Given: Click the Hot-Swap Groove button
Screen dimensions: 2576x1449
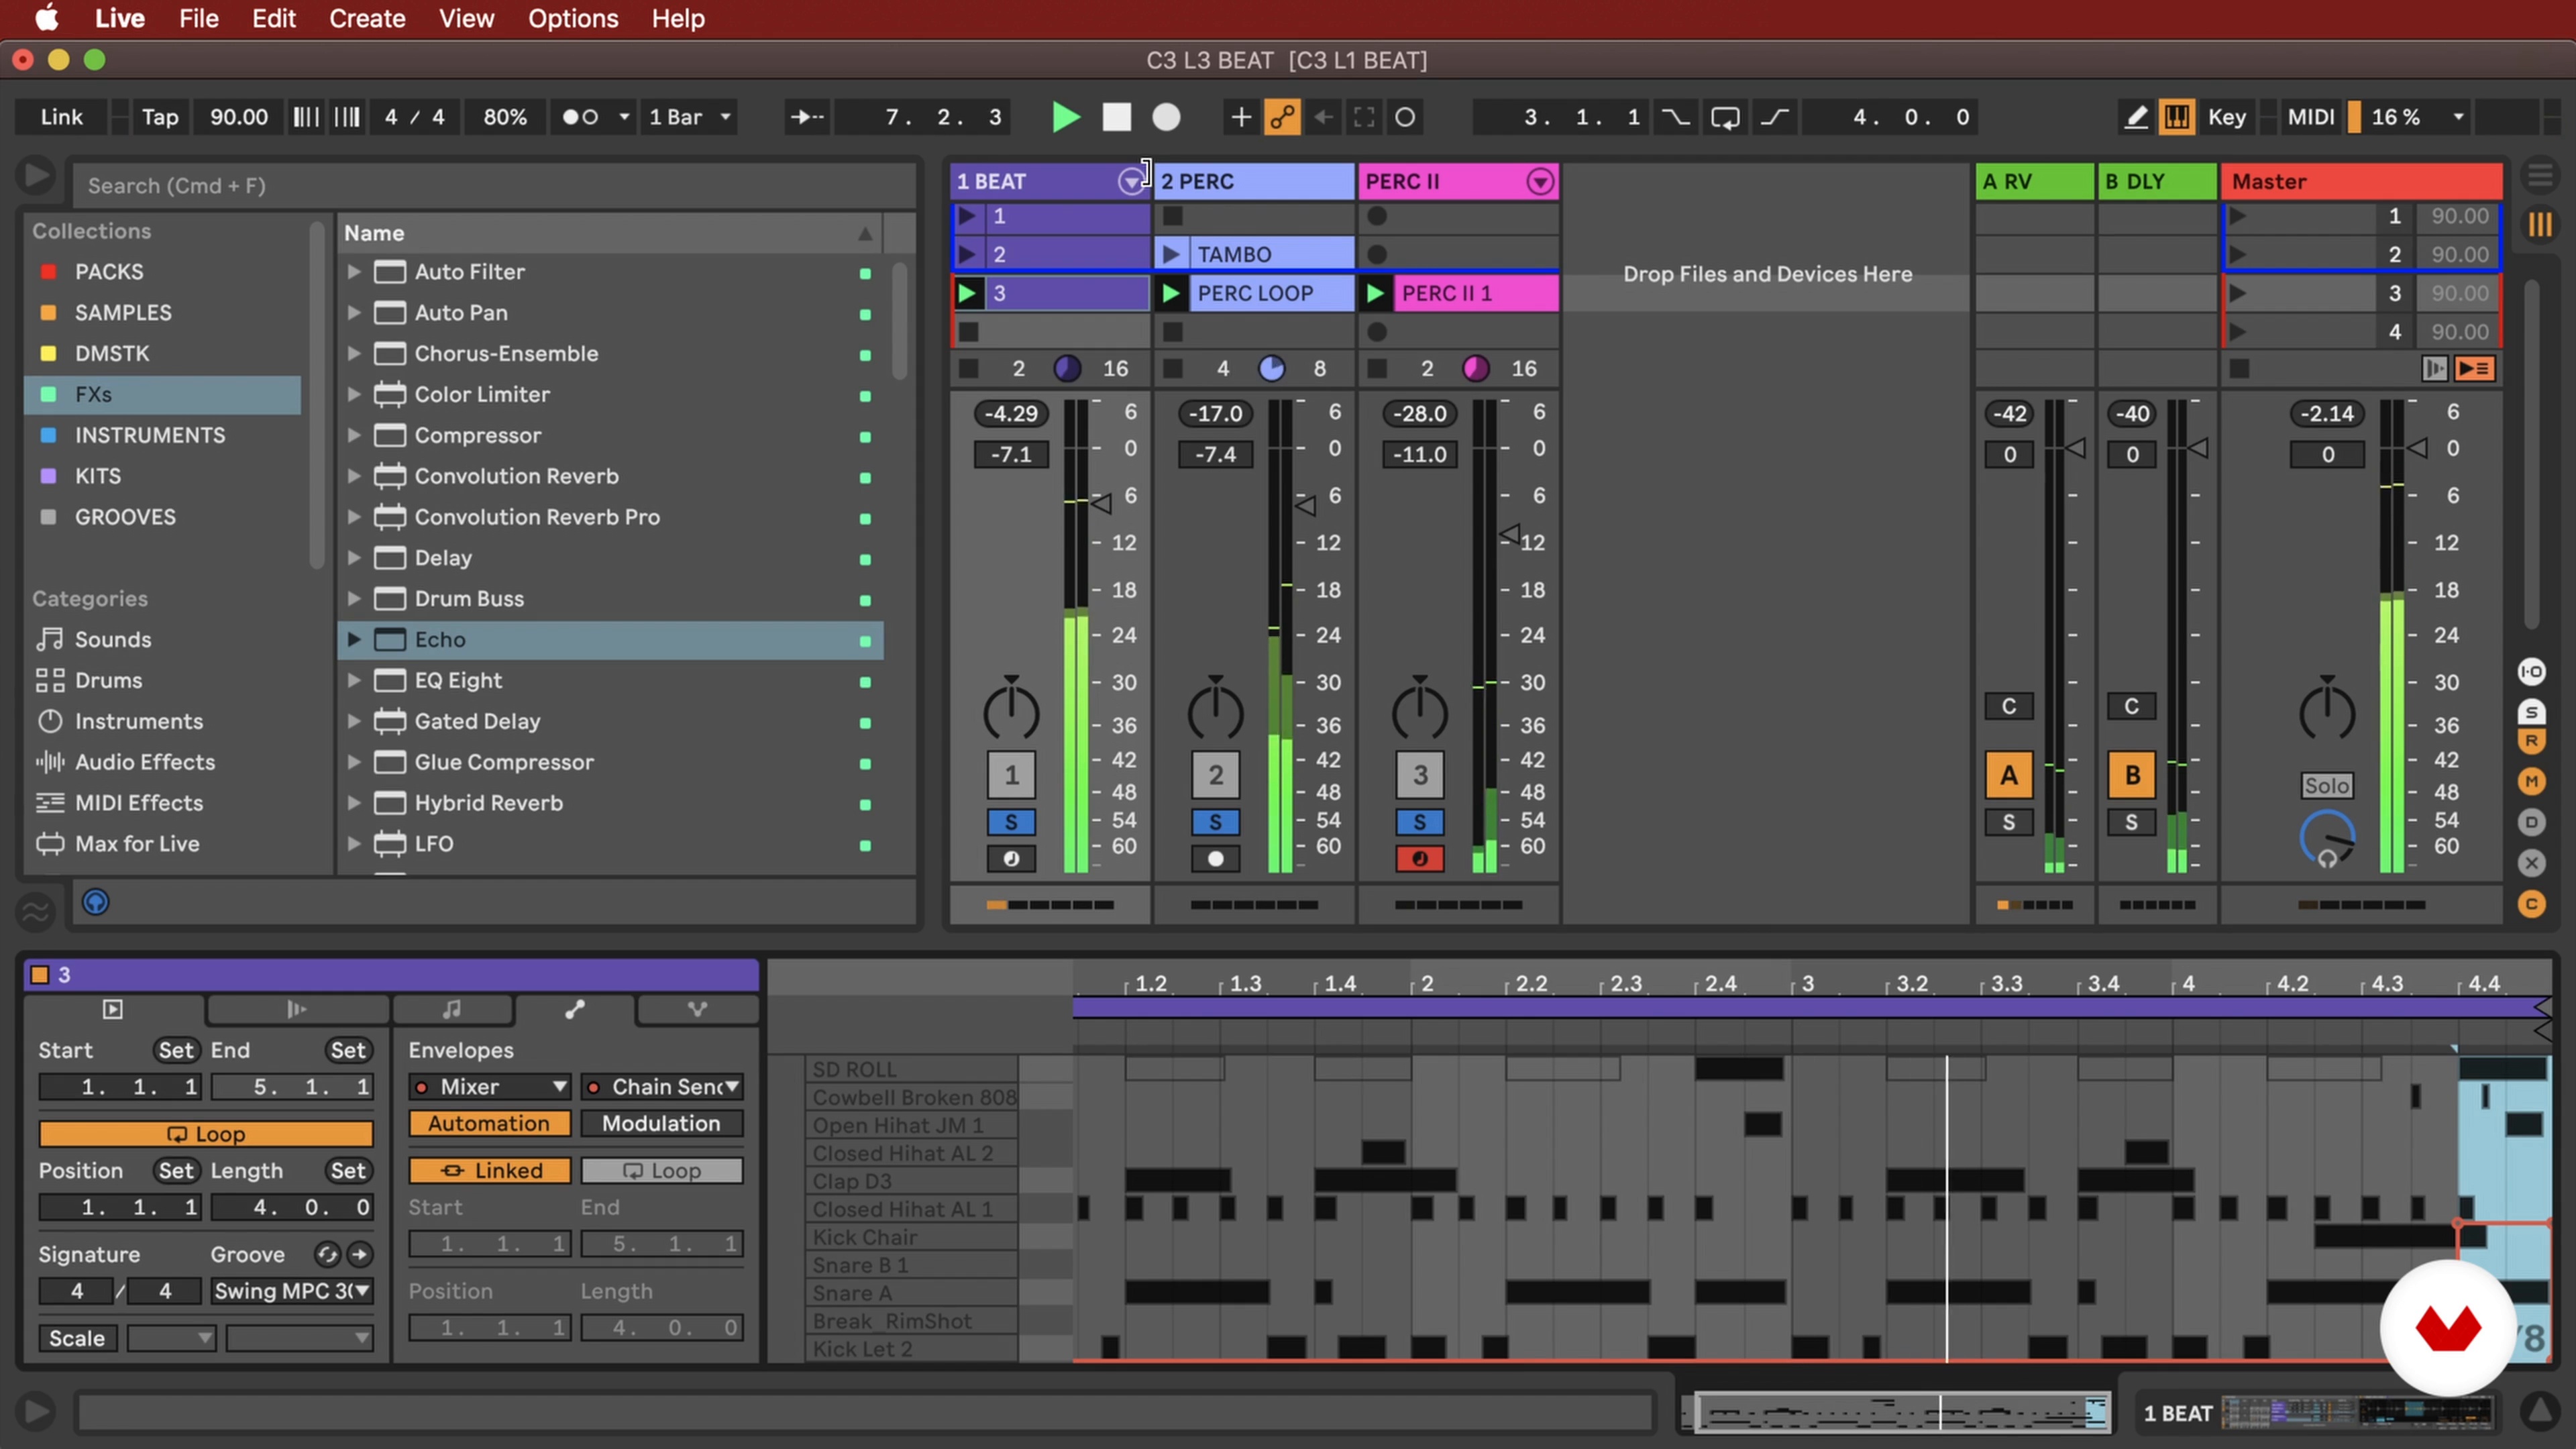Looking at the screenshot, I should pyautogui.click(x=327, y=1254).
